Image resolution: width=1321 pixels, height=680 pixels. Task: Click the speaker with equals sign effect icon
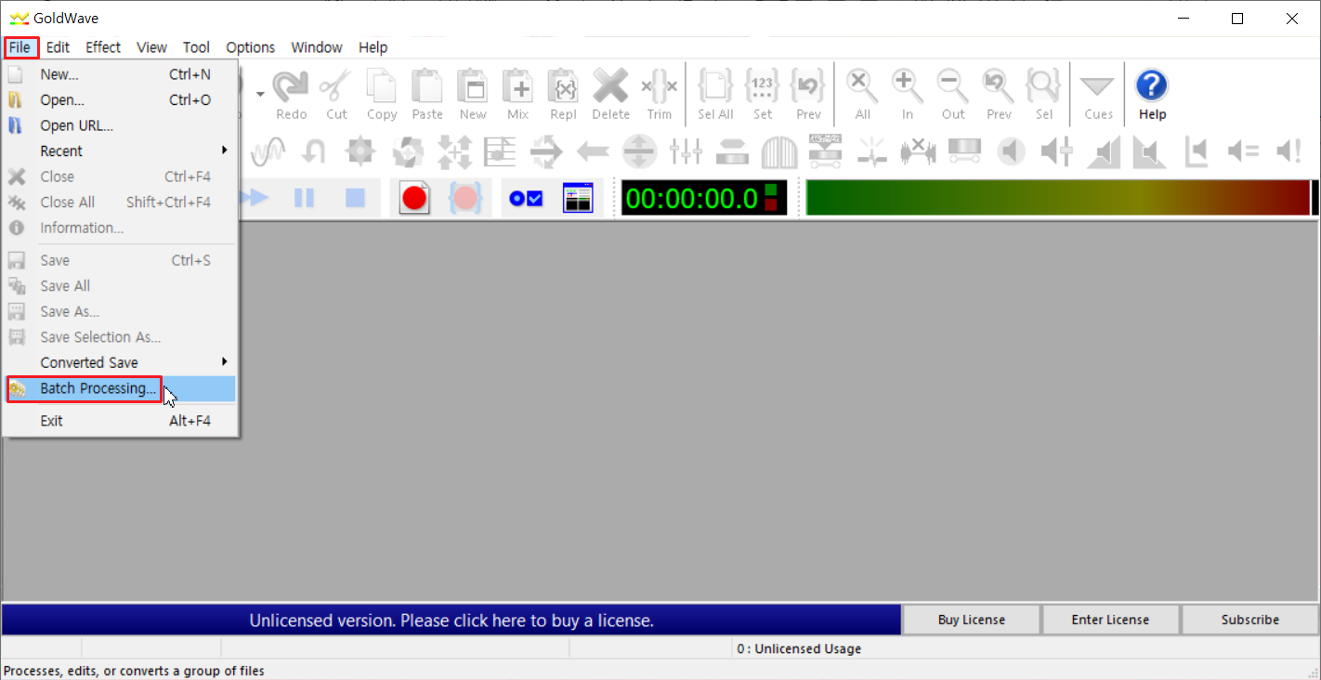click(1243, 150)
